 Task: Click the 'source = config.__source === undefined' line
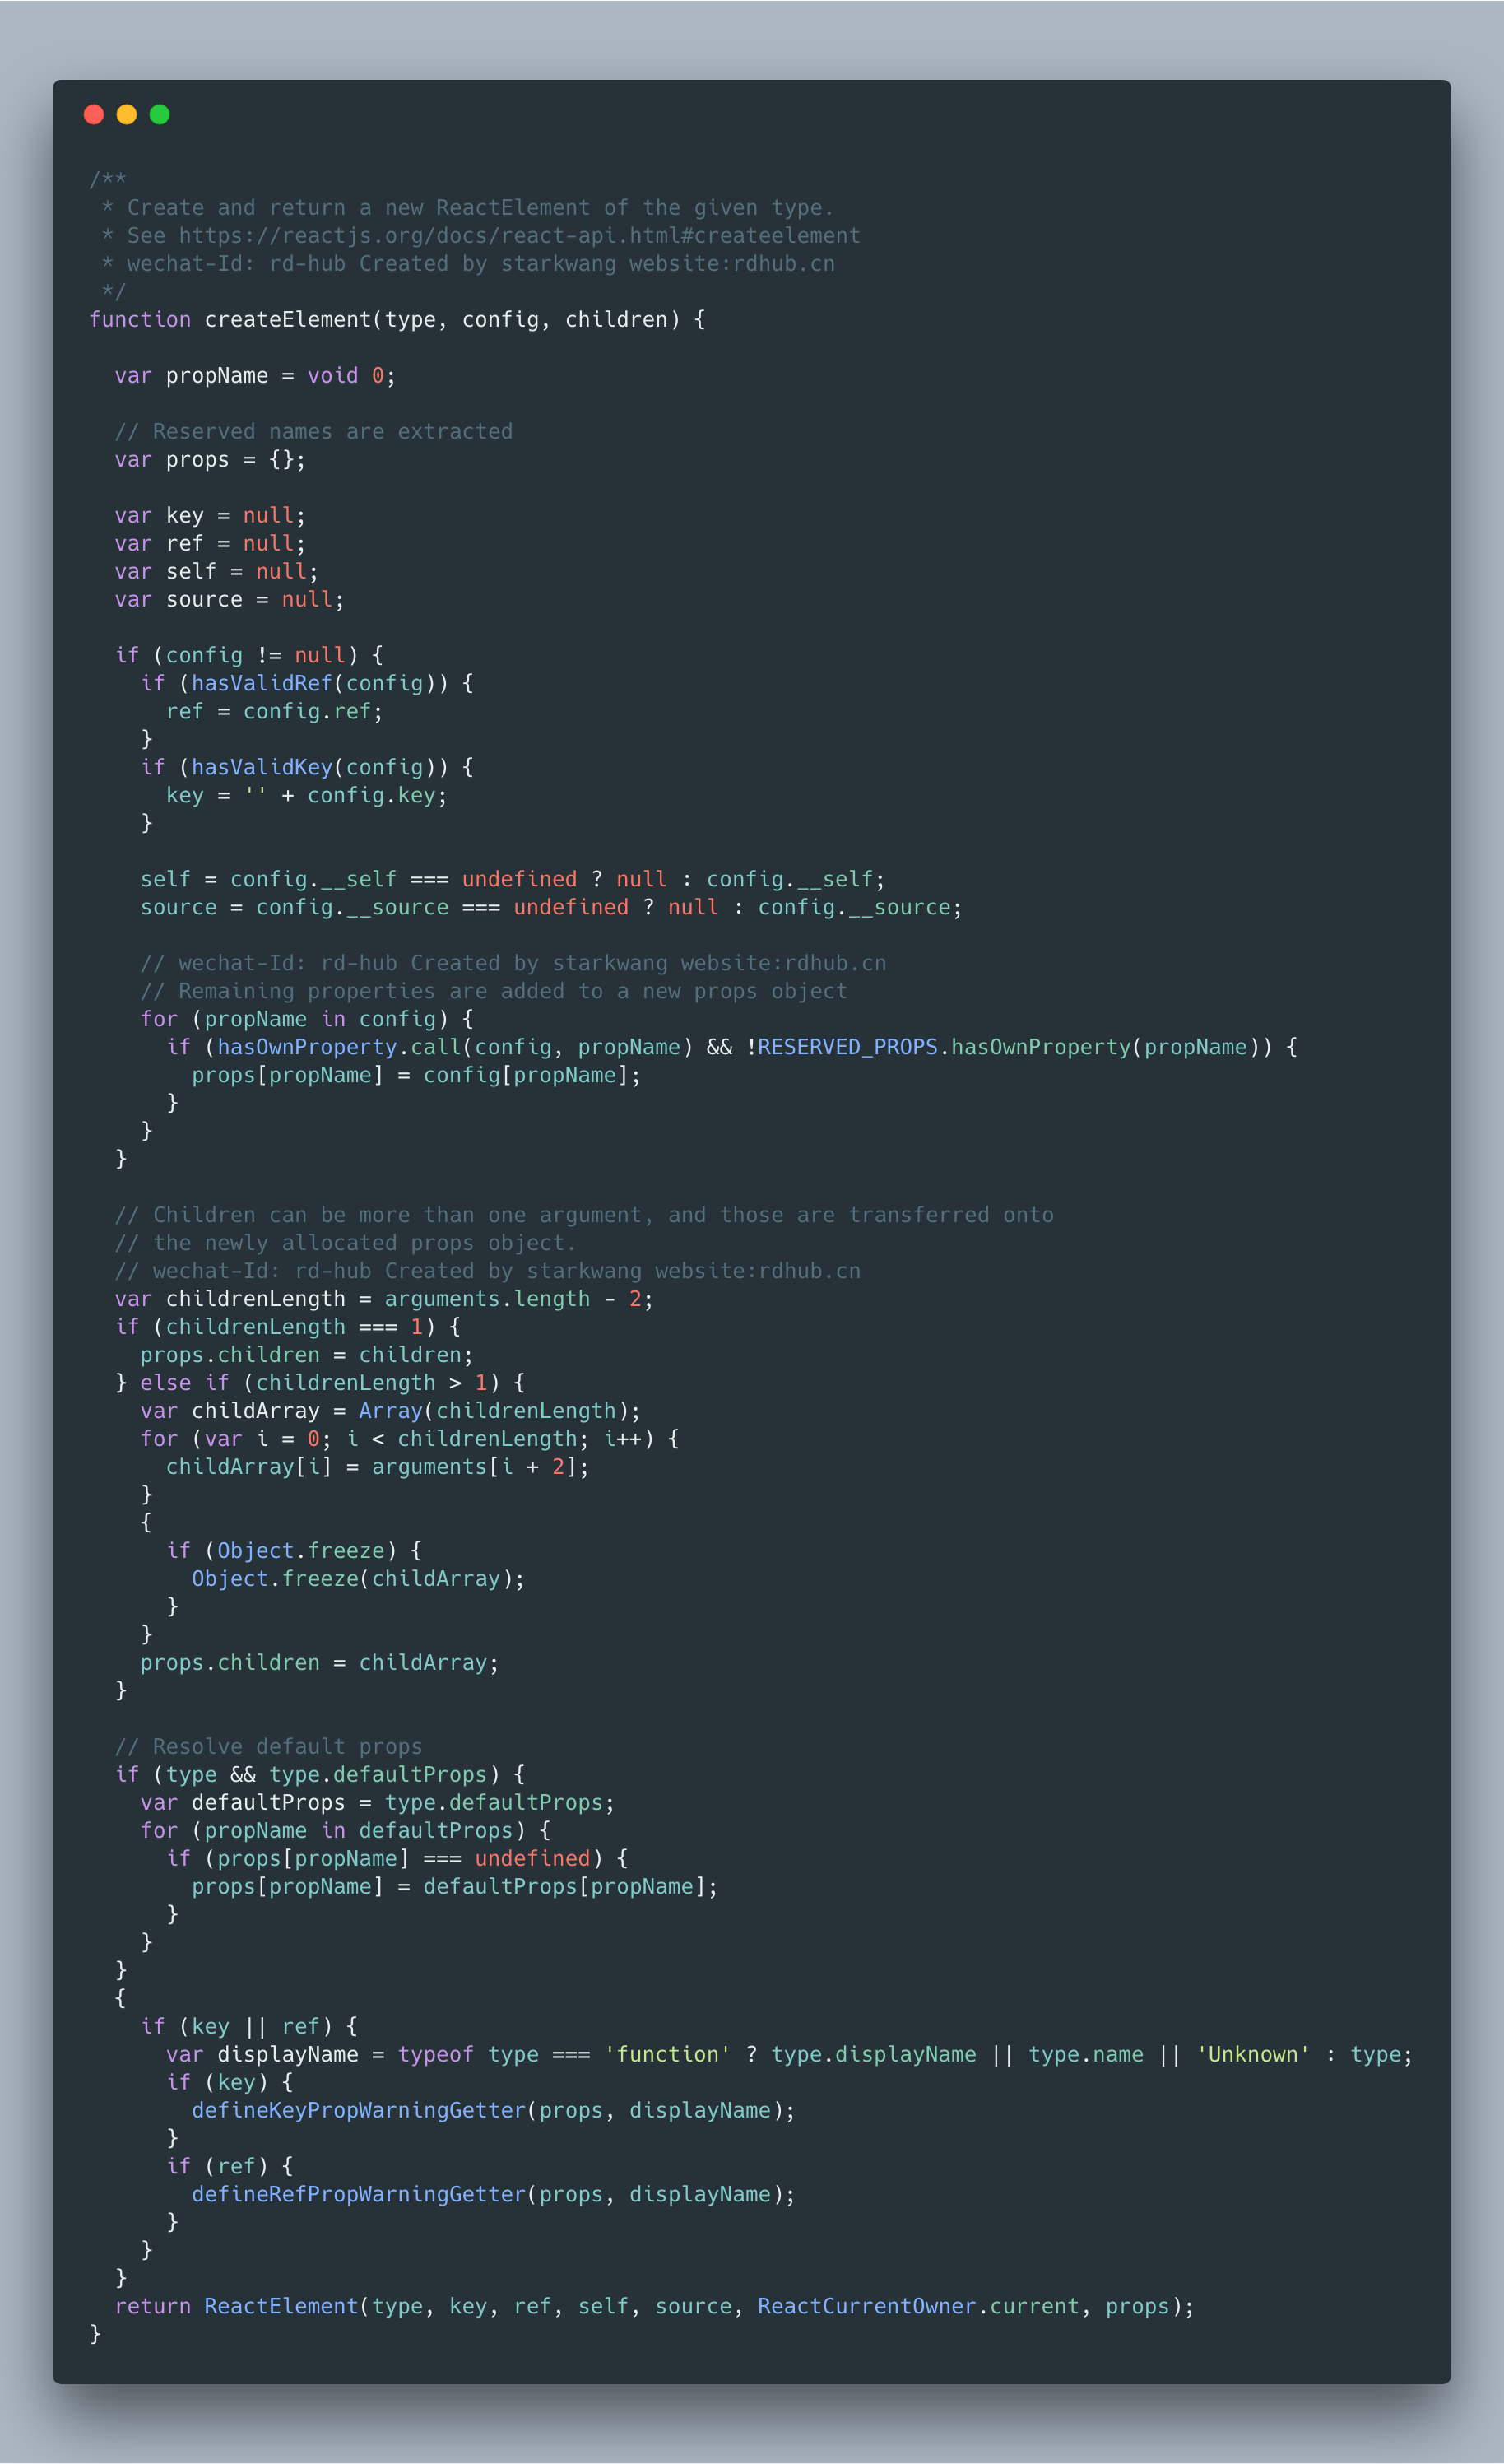coord(551,908)
